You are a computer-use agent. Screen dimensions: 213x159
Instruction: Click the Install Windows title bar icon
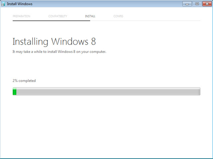click(x=4, y=4)
